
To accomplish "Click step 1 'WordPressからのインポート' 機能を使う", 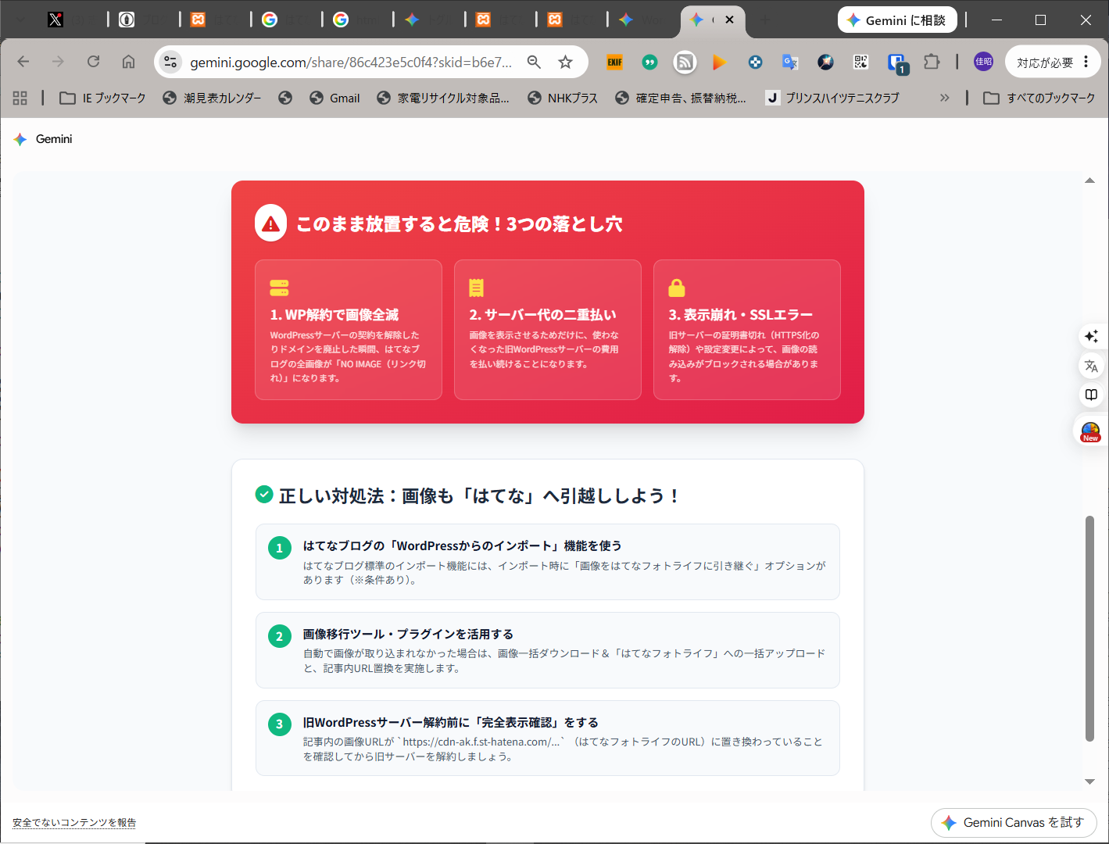I will click(x=548, y=562).
